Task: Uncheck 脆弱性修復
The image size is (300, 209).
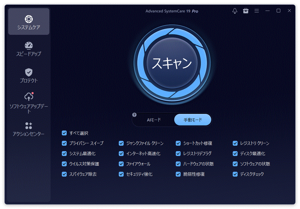Action: (178, 174)
